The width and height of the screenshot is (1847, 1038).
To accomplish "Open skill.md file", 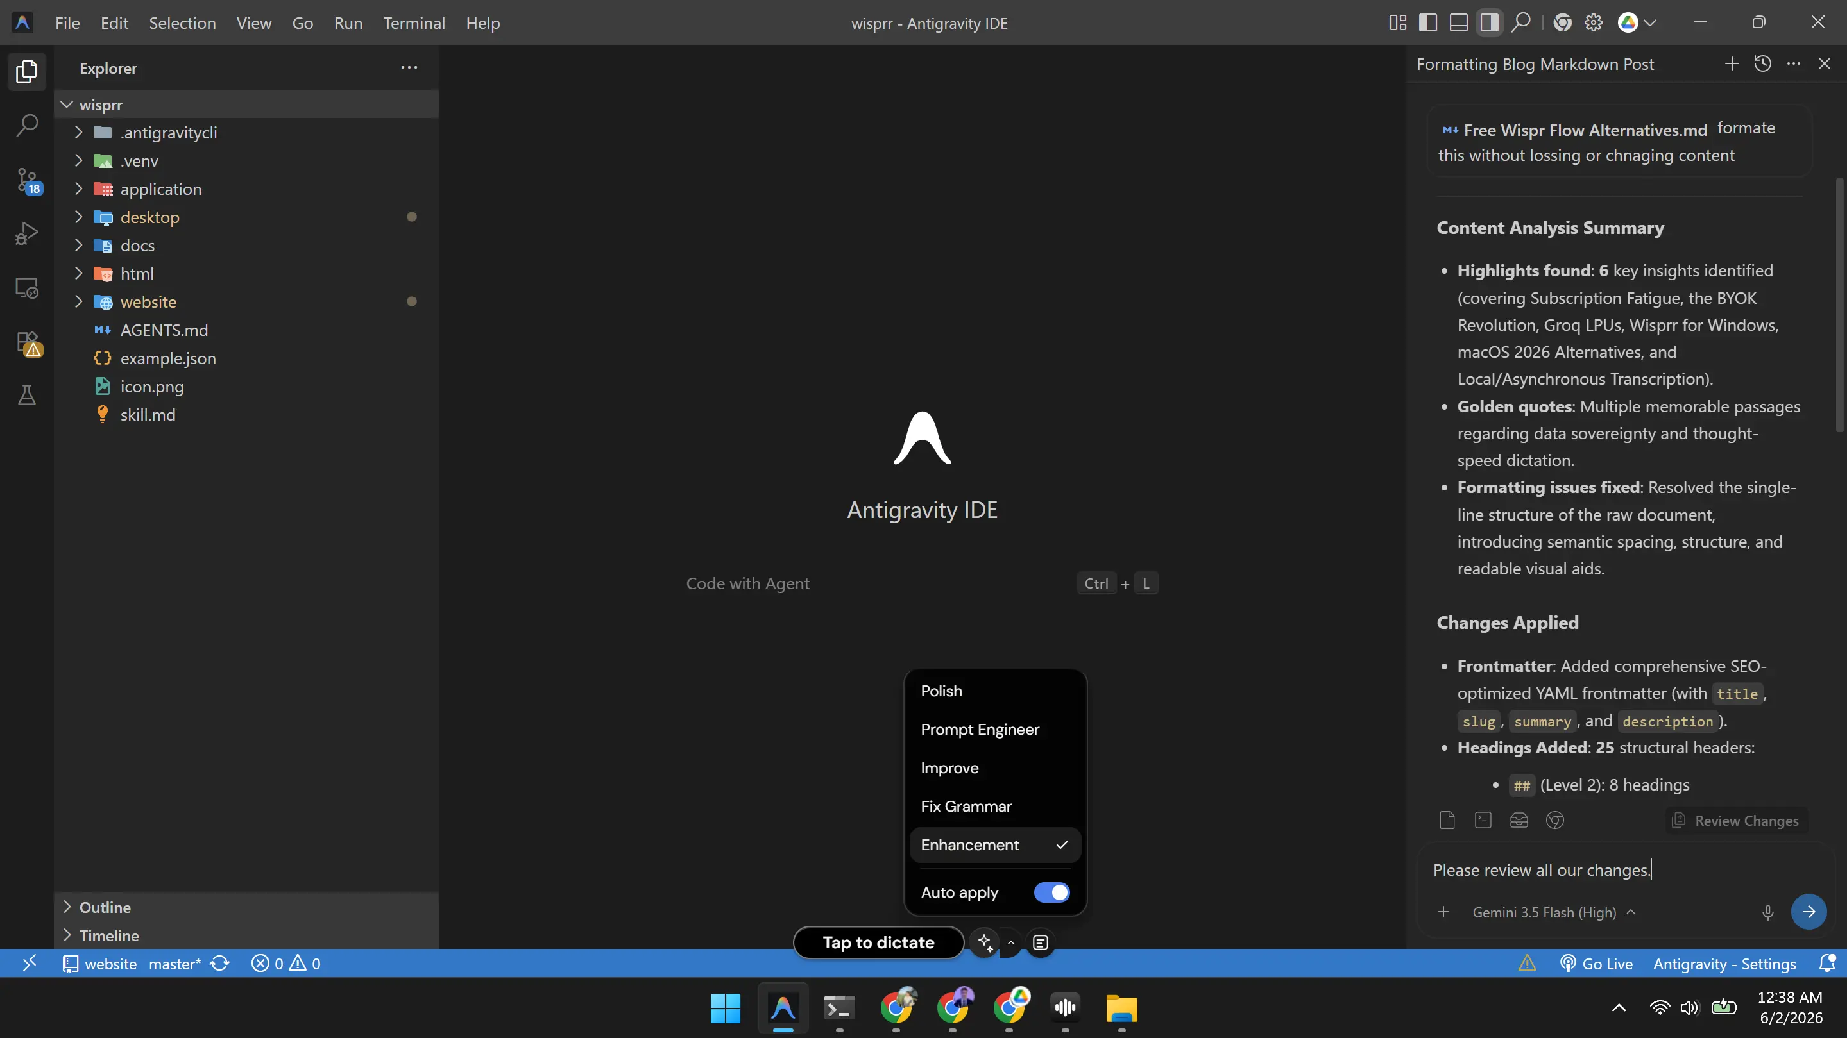I will tap(246, 415).
